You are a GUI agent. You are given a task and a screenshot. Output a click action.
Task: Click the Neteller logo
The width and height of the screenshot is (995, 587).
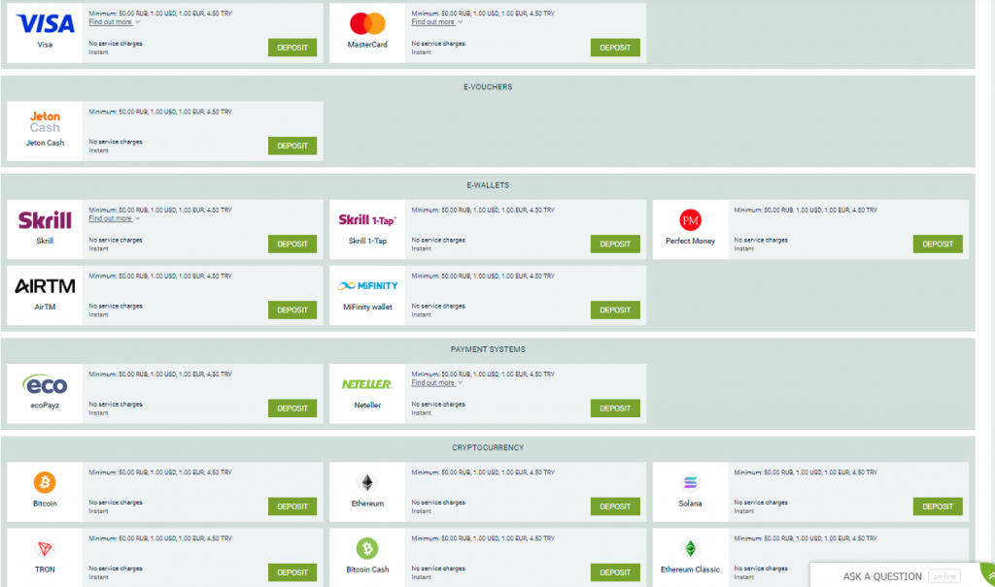pyautogui.click(x=367, y=384)
